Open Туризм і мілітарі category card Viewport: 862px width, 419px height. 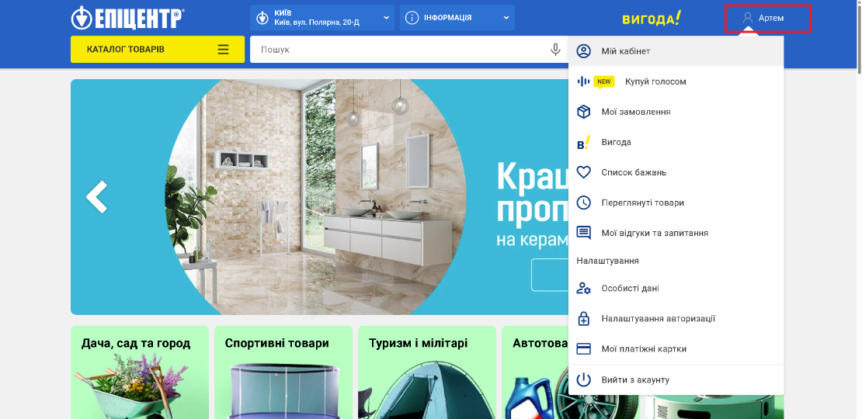[x=427, y=372]
